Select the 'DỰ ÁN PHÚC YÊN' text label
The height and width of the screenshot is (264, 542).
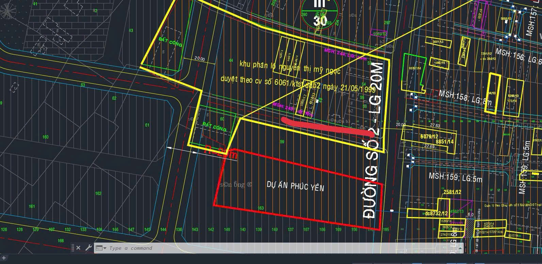tap(295, 186)
